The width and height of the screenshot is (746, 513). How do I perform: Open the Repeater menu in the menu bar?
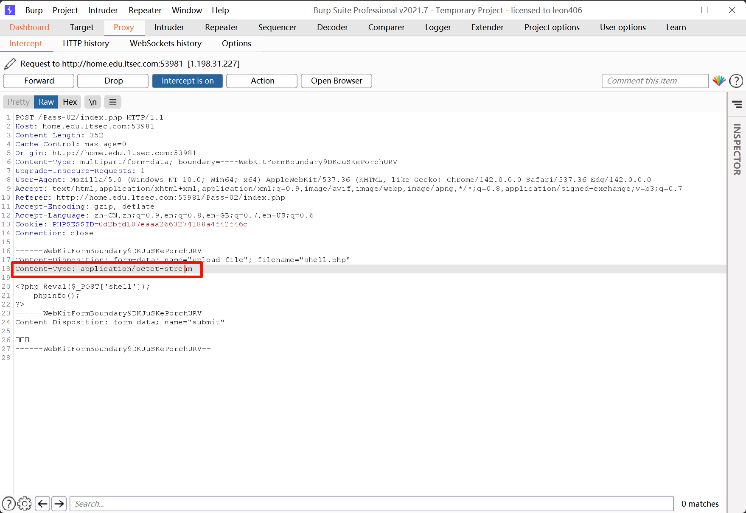click(145, 10)
